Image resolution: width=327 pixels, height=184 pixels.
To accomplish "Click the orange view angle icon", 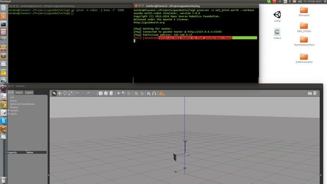I will 161,94.
